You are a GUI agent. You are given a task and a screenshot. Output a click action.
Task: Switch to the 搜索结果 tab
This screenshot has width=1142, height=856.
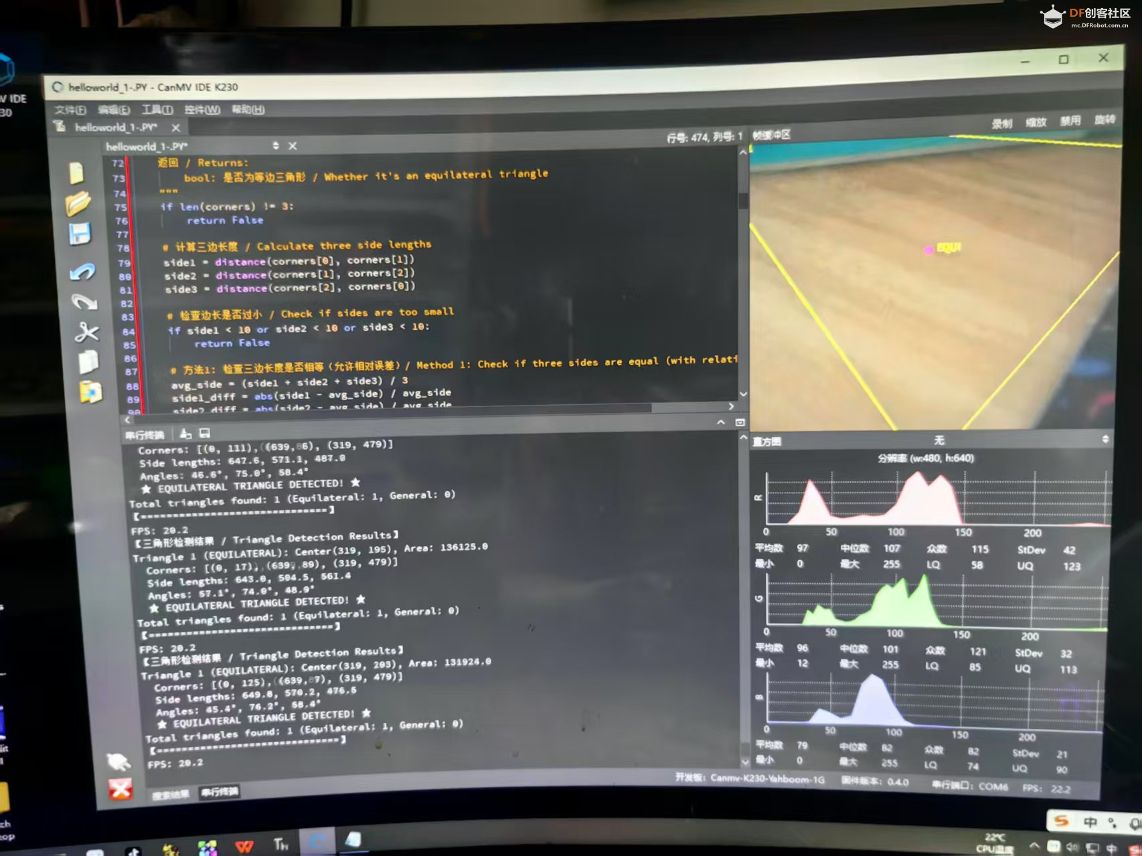pos(170,794)
